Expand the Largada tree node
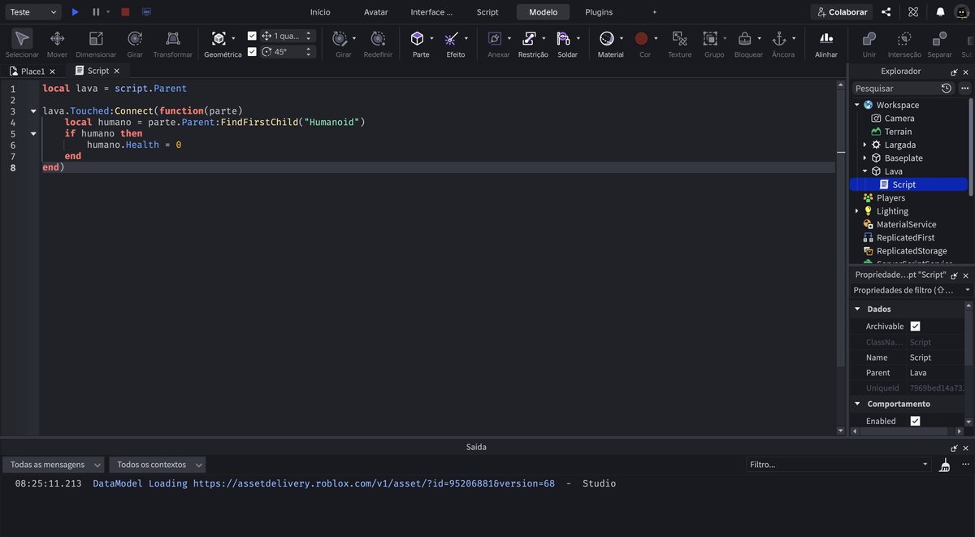The image size is (975, 537). click(x=864, y=145)
